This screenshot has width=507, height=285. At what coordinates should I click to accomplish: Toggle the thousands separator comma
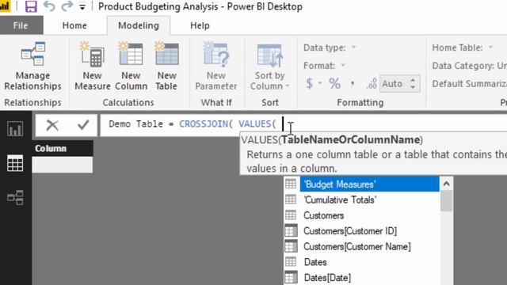coord(352,85)
